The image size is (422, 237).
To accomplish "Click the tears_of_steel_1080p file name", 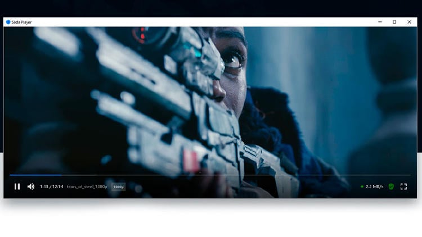I will (87, 186).
